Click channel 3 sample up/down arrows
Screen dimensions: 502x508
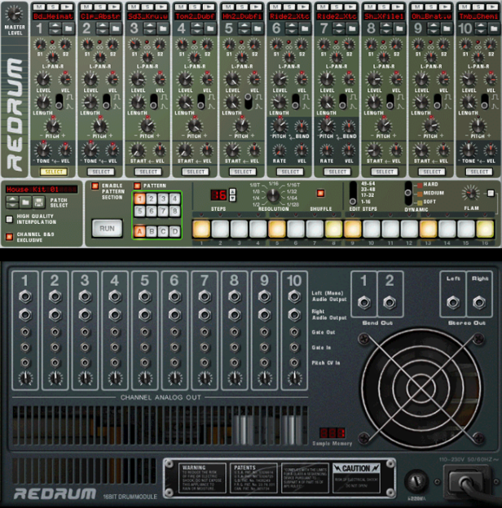click(149, 28)
